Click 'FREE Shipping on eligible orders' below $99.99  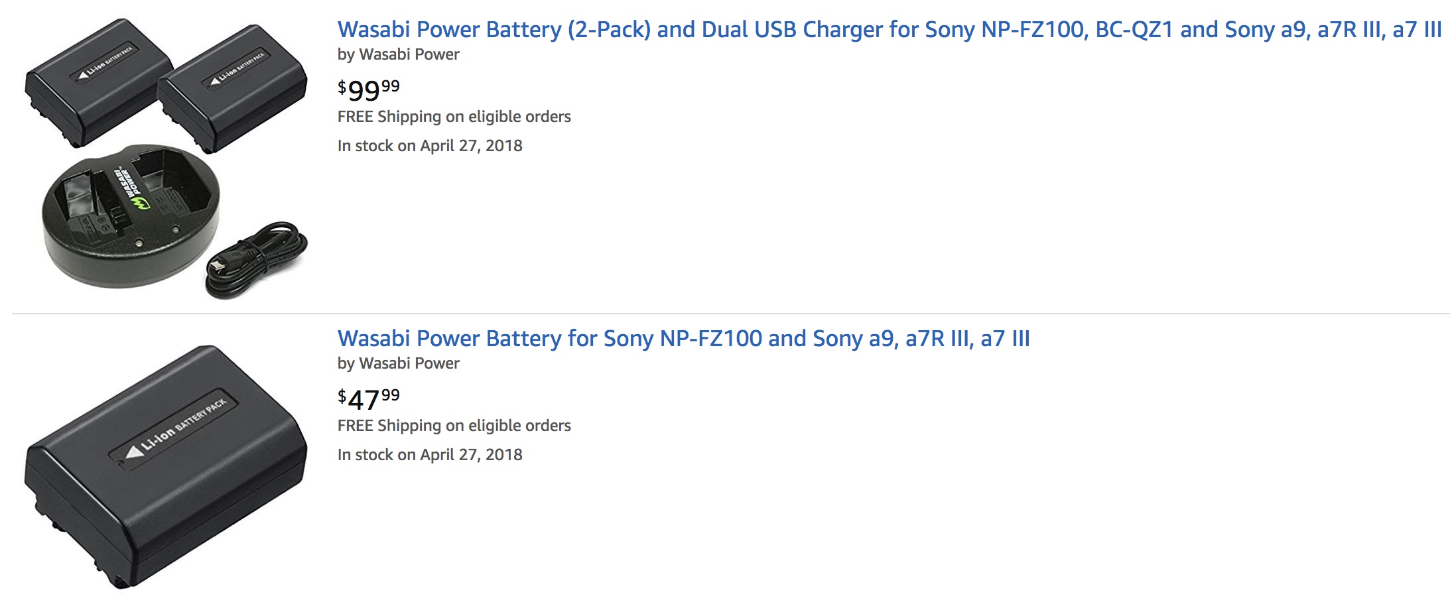pyautogui.click(x=454, y=117)
